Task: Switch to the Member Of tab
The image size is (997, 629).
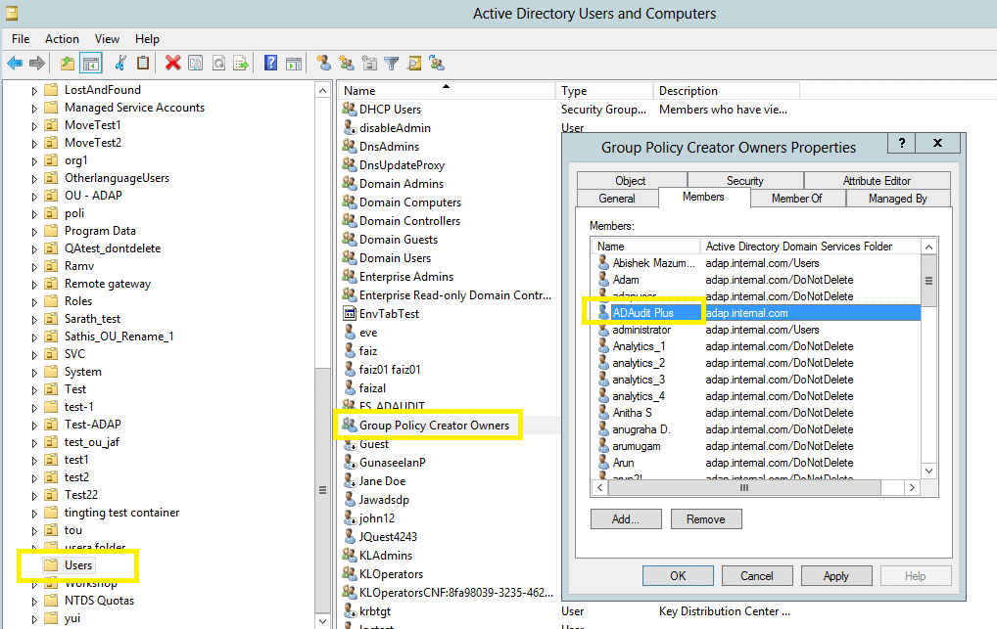Action: [x=797, y=198]
